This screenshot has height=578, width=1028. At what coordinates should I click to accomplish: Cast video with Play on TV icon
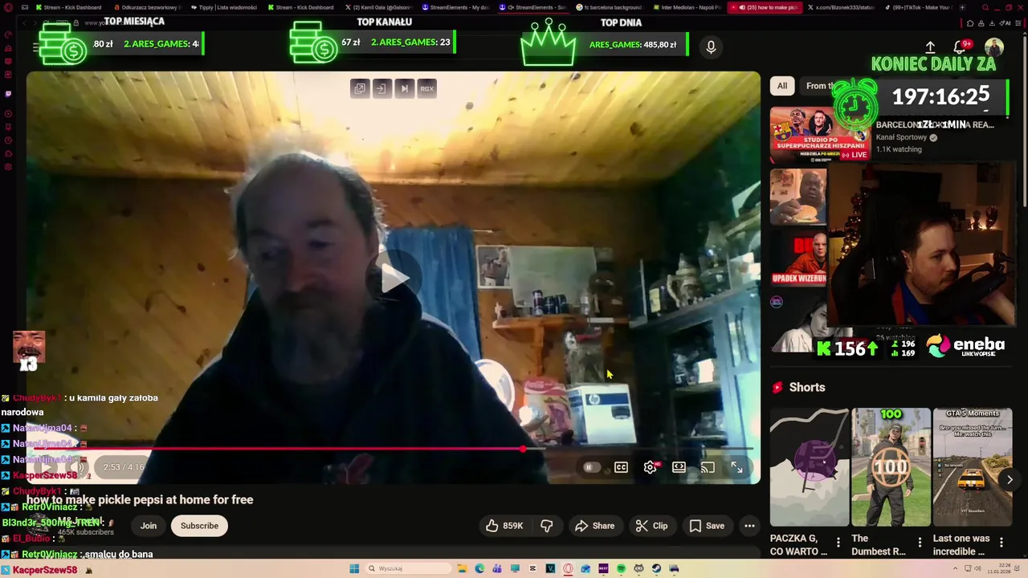coord(708,467)
